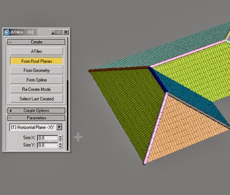Image resolution: width=230 pixels, height=195 pixels.
Task: Click the From Spline button
Action: point(37,80)
